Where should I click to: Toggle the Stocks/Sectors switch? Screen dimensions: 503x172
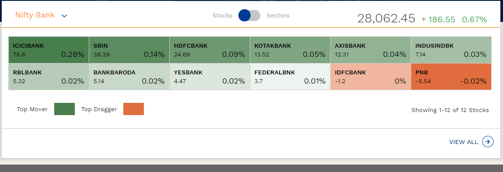[249, 15]
